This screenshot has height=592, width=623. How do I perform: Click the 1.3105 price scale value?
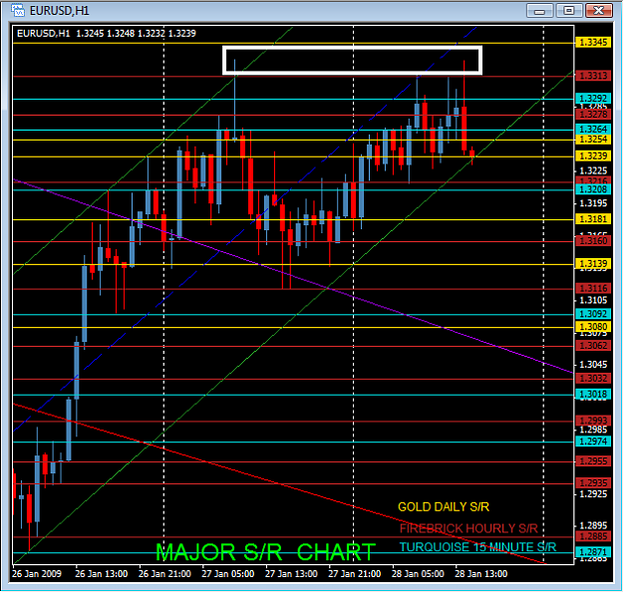tap(593, 300)
